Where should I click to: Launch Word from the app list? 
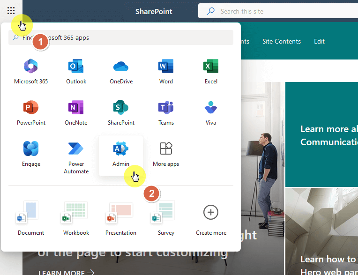166,71
